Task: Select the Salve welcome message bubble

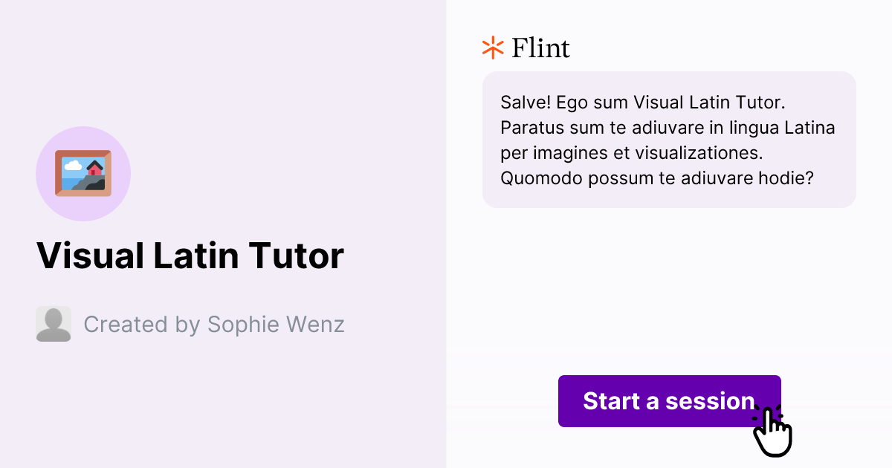Action: 668,140
